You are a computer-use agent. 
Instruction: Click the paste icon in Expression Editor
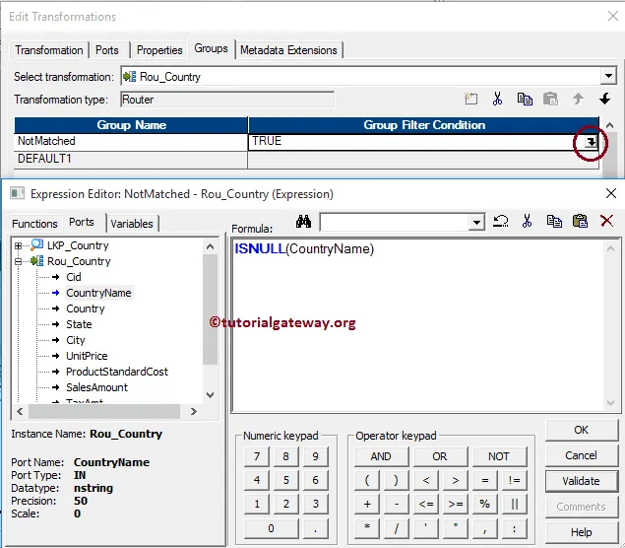pyautogui.click(x=580, y=223)
